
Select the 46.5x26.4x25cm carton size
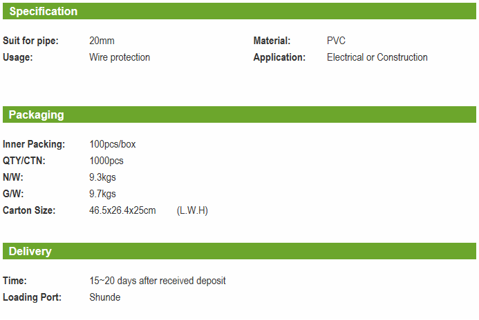tap(122, 210)
